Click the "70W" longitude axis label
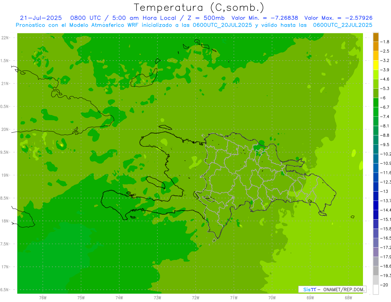 [x=272, y=298]
